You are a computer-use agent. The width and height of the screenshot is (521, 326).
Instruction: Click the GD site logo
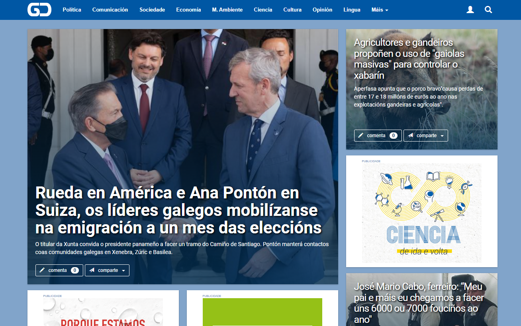pyautogui.click(x=39, y=10)
